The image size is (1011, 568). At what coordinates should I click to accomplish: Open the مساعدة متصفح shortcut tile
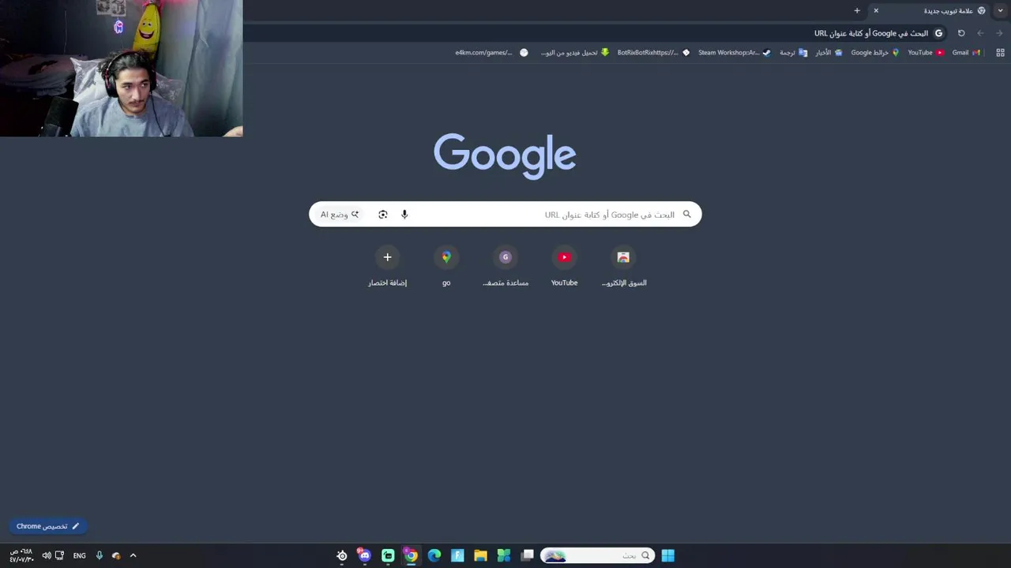(x=505, y=267)
